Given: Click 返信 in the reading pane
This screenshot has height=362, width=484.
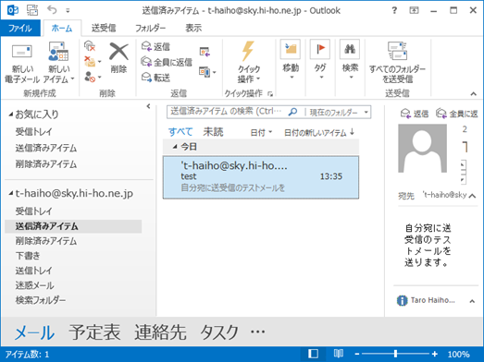Looking at the screenshot, I should 415,114.
